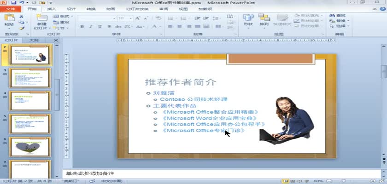The width and height of the screenshot is (387, 184).
Task: Click the Reset (重设) slide button
Action: coord(62,22)
